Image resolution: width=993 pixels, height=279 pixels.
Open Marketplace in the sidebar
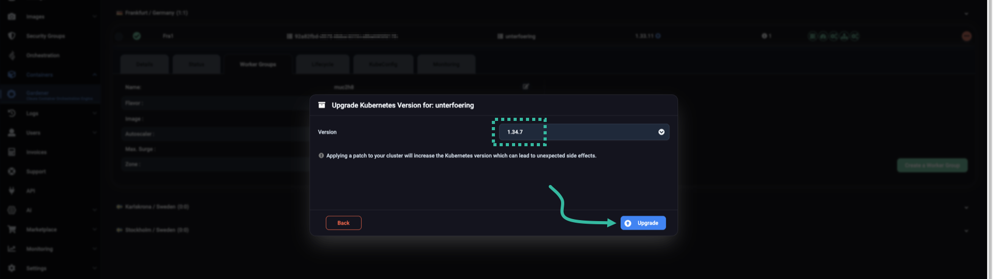41,229
